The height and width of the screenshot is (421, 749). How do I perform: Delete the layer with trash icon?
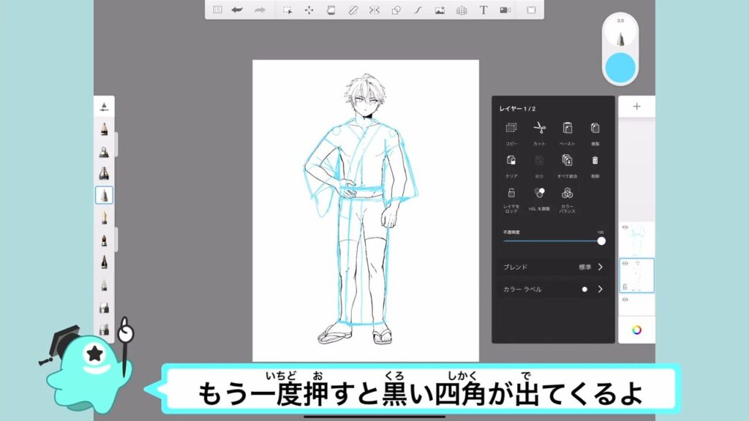click(x=595, y=160)
